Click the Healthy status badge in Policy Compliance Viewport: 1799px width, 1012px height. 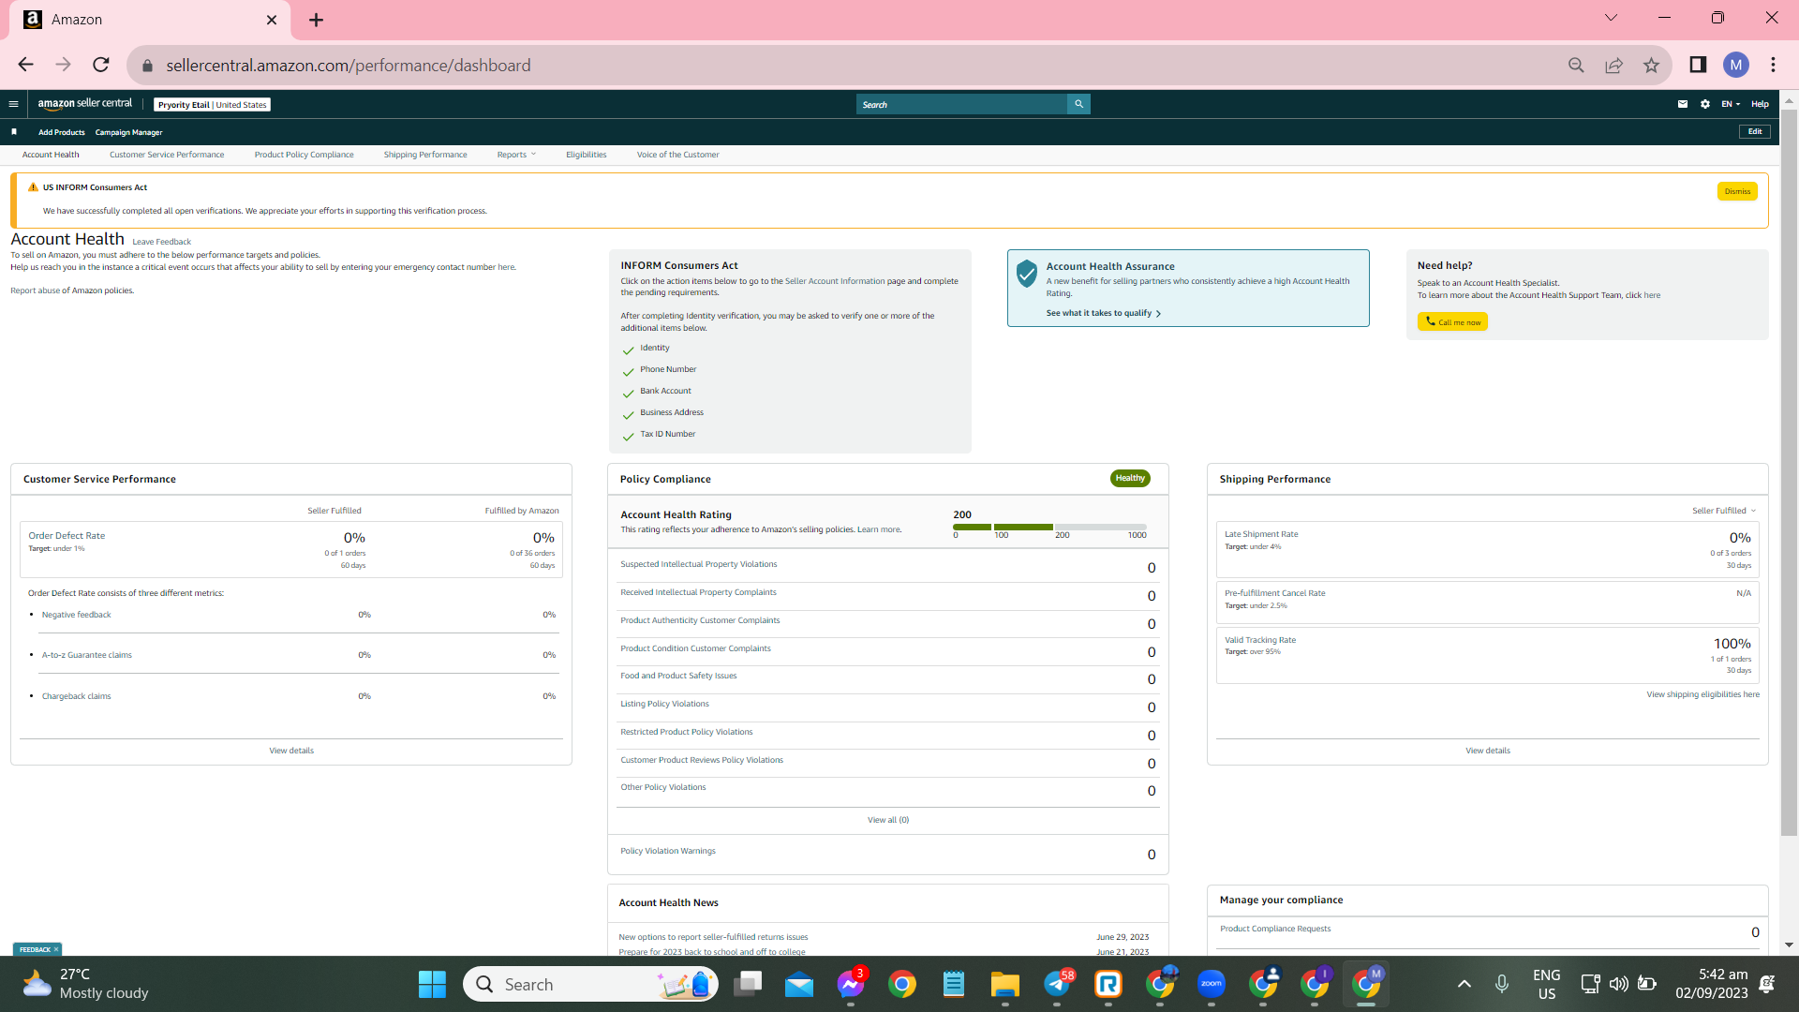click(1130, 478)
